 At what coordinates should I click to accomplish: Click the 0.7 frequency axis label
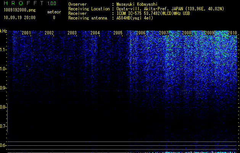pyautogui.click(x=3, y=126)
